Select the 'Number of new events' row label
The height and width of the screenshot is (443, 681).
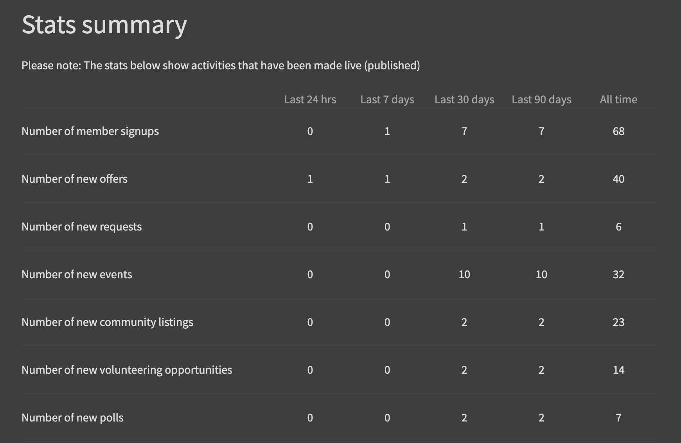[x=77, y=274]
